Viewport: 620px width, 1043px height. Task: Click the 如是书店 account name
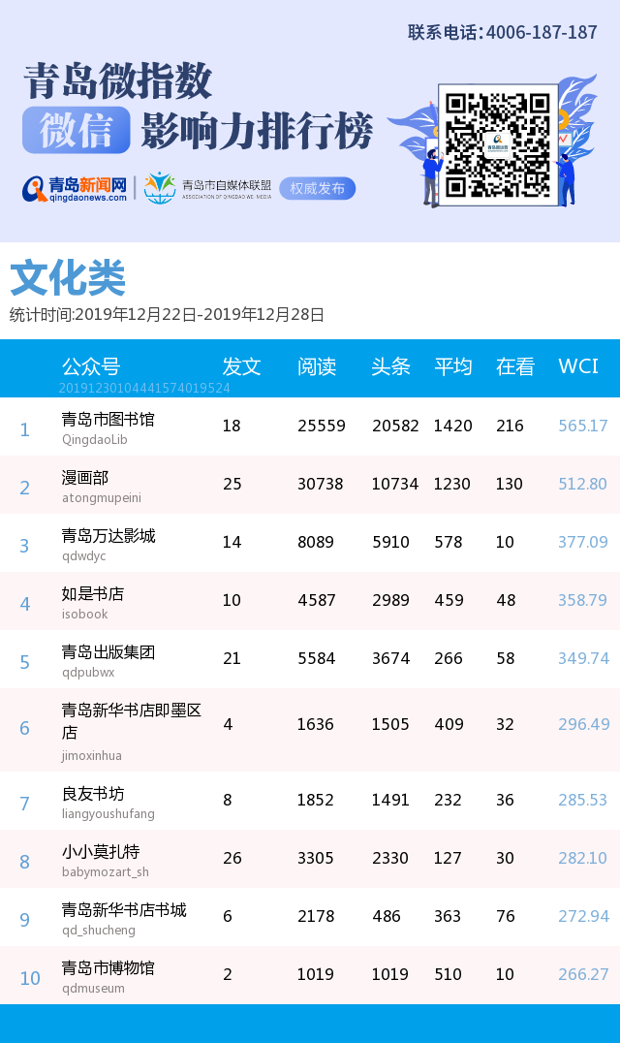pos(93,594)
